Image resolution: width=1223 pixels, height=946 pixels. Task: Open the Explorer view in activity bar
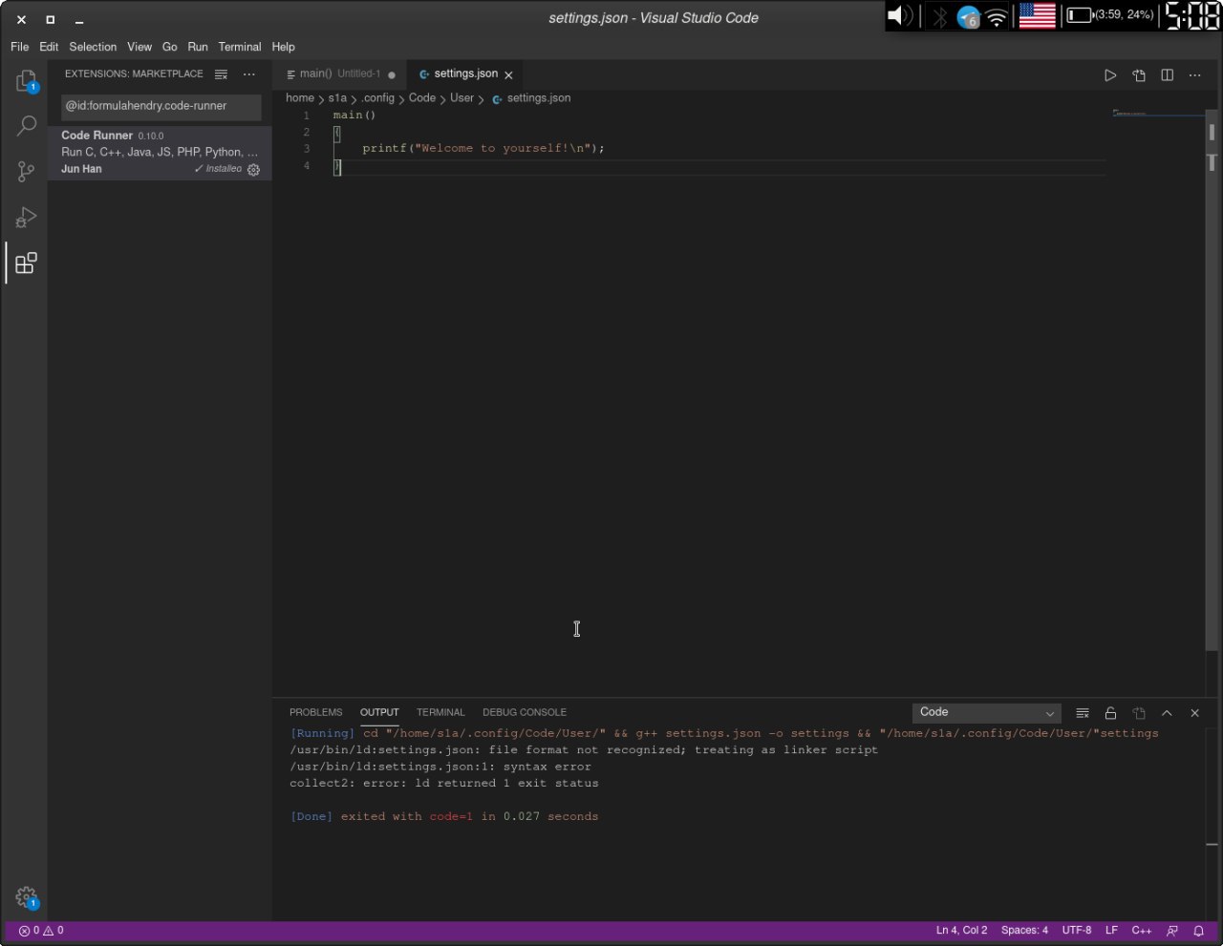(x=26, y=81)
